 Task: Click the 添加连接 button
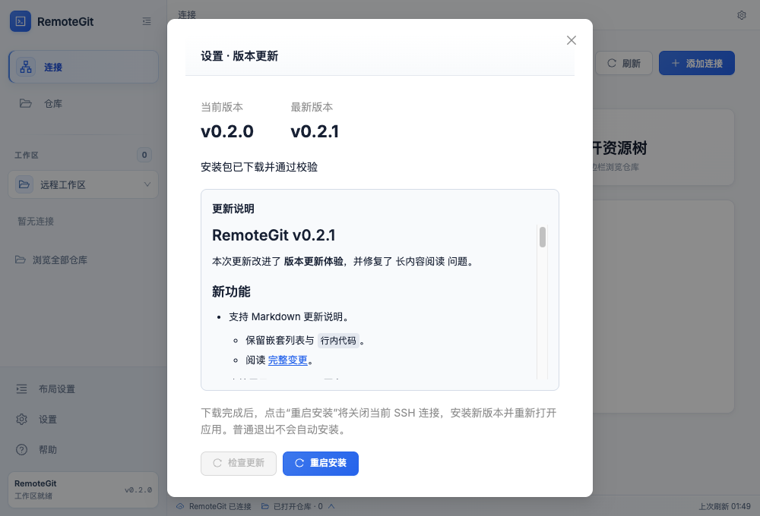click(696, 64)
